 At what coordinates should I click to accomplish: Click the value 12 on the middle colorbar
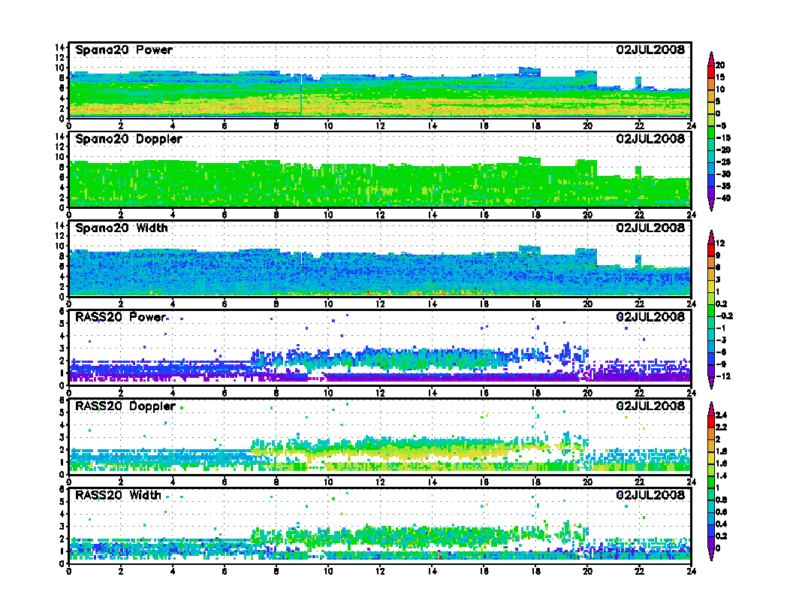tap(721, 243)
